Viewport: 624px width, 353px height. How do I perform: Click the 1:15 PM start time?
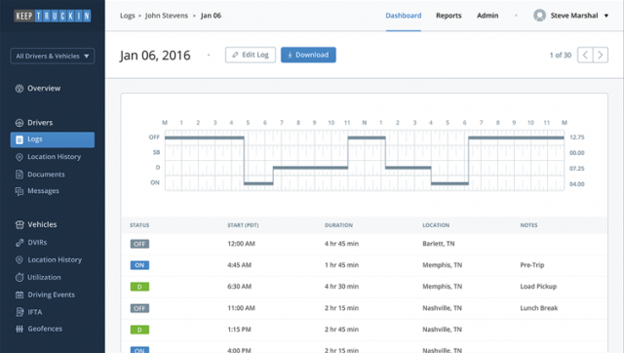239,330
